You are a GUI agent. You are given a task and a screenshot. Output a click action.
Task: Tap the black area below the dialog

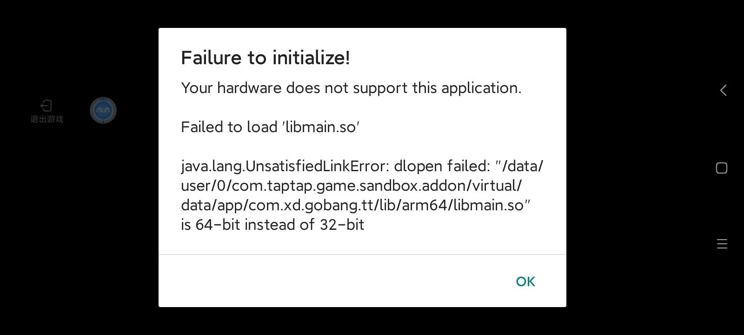(362, 321)
